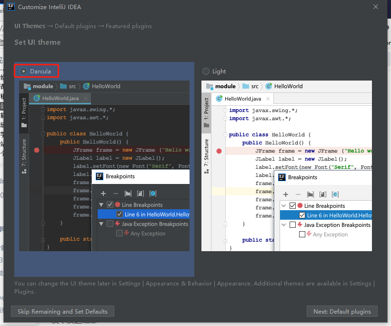Click the HelloWorld class icon in breadcrumbs
The height and width of the screenshot is (326, 391).
86,86
